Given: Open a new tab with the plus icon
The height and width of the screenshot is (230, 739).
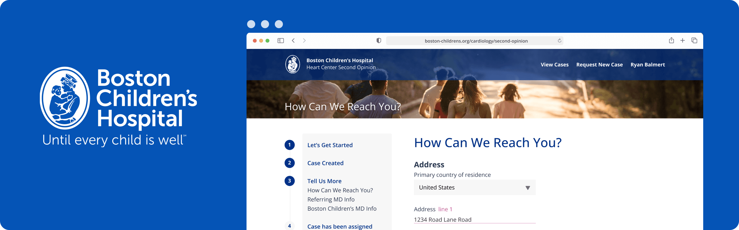Looking at the screenshot, I should pos(682,41).
